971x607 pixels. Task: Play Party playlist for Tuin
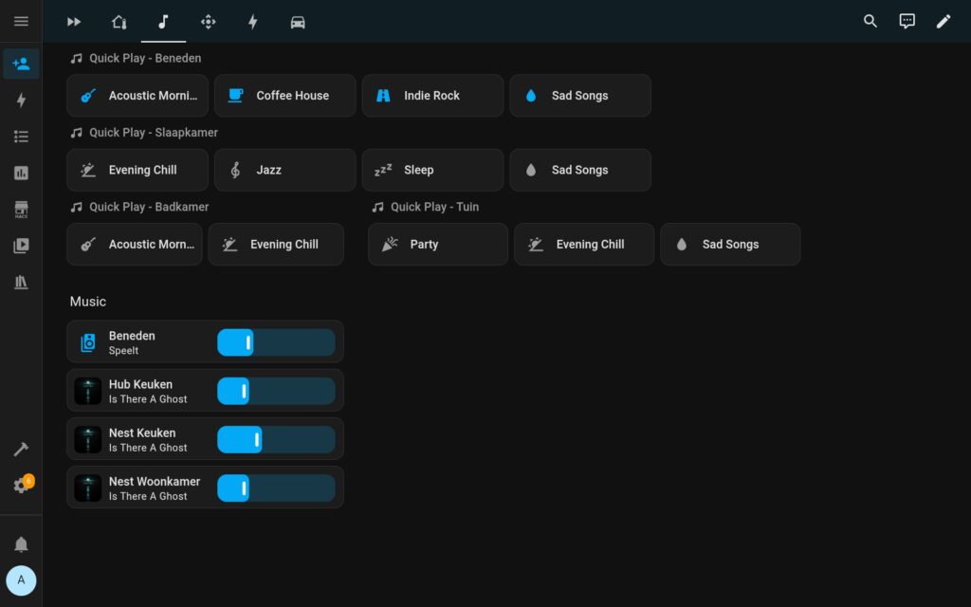pos(437,244)
